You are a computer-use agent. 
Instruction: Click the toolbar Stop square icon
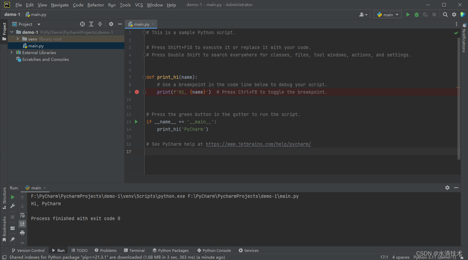pos(434,15)
